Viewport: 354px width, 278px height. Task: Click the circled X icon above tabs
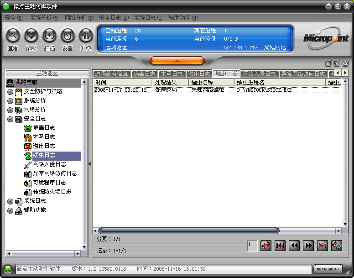point(345,63)
